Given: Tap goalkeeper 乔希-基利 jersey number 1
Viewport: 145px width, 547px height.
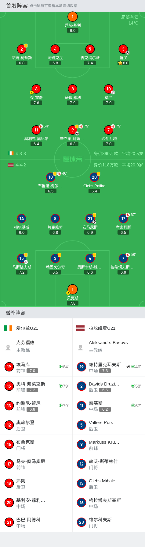Looking at the screenshot, I should [72, 17].
